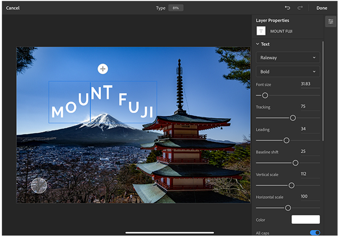Toggle the All caps switch
Viewport: 338px width, 238px height.
click(x=315, y=233)
